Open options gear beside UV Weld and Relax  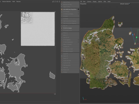pos(78,14)
